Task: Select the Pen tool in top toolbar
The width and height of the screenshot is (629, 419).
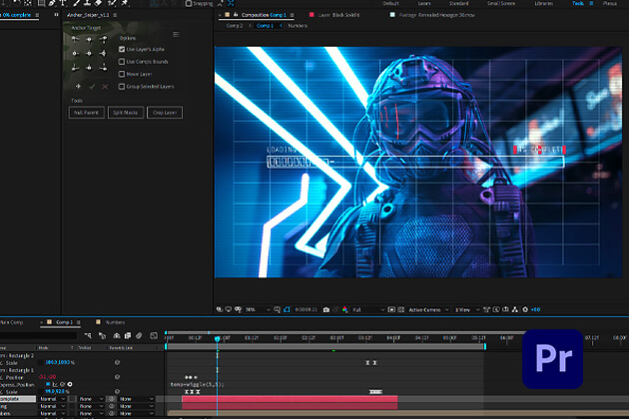Action: 52,3
